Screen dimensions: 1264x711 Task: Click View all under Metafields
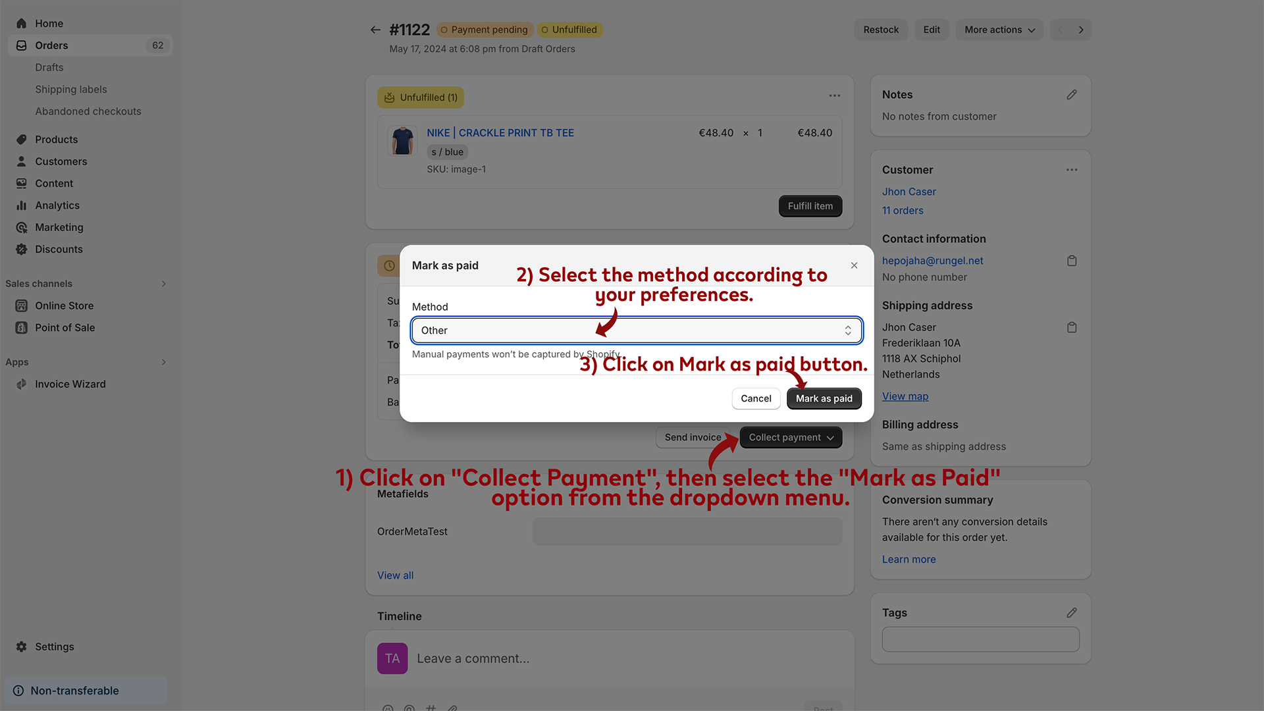tap(395, 575)
